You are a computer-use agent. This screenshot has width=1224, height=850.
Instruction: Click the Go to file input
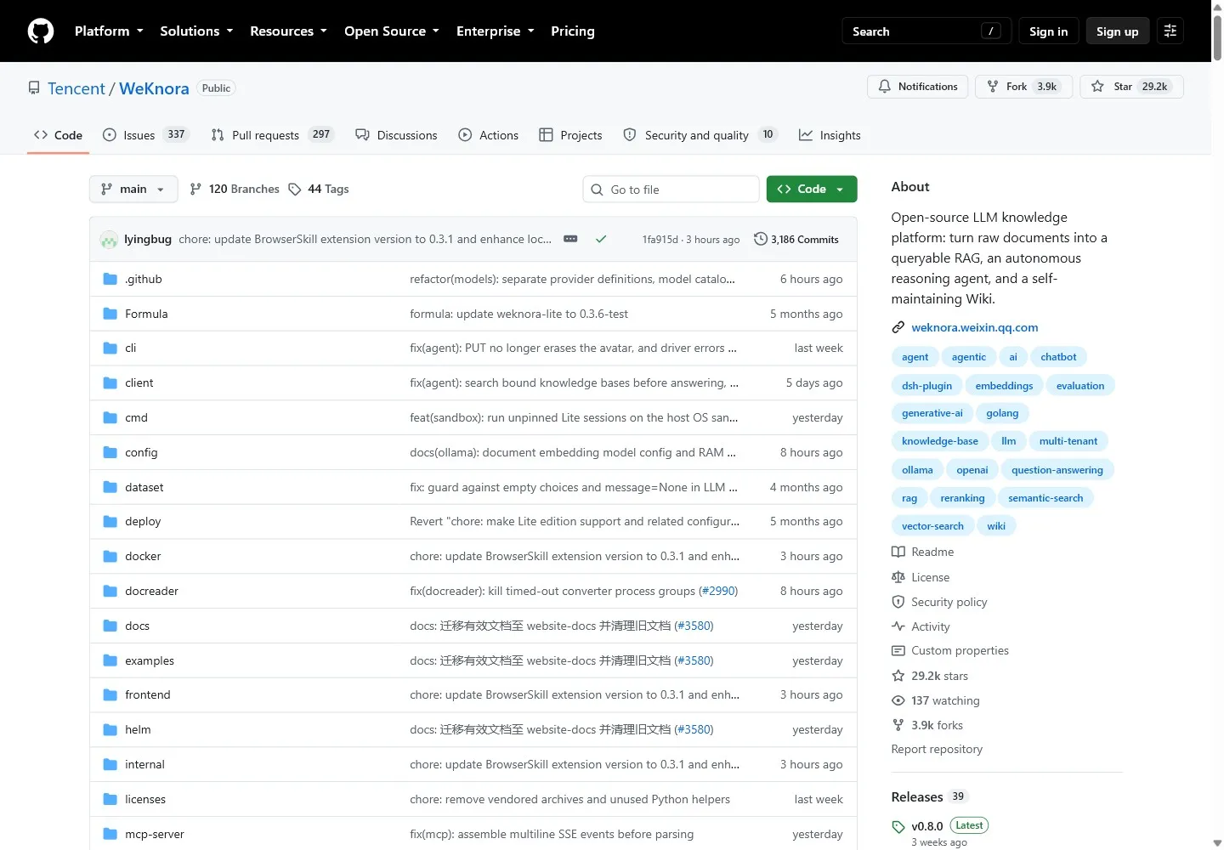(671, 190)
